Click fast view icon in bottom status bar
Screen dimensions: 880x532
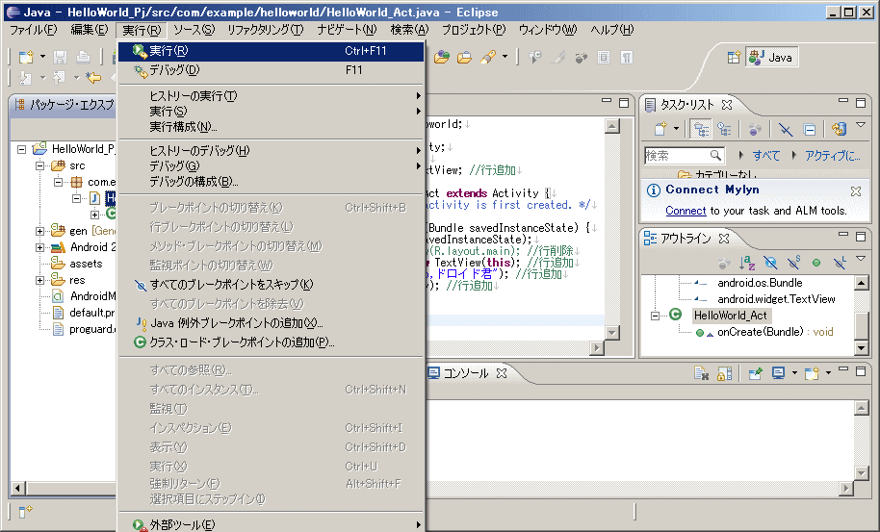(x=26, y=511)
